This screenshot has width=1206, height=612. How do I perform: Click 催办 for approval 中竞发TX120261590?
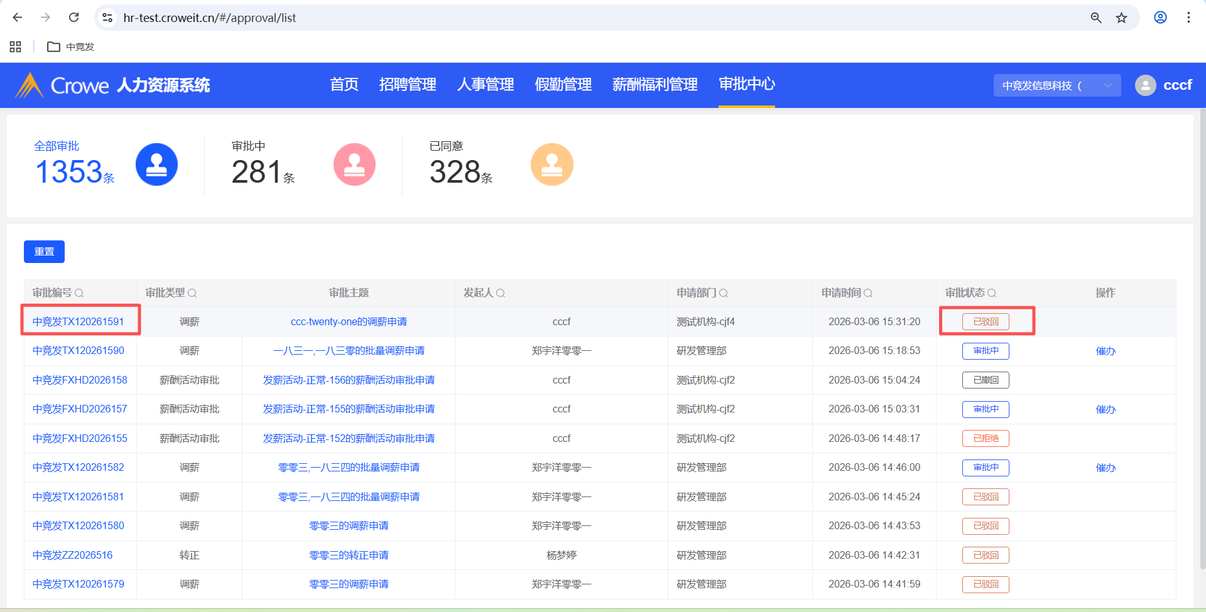(x=1105, y=351)
